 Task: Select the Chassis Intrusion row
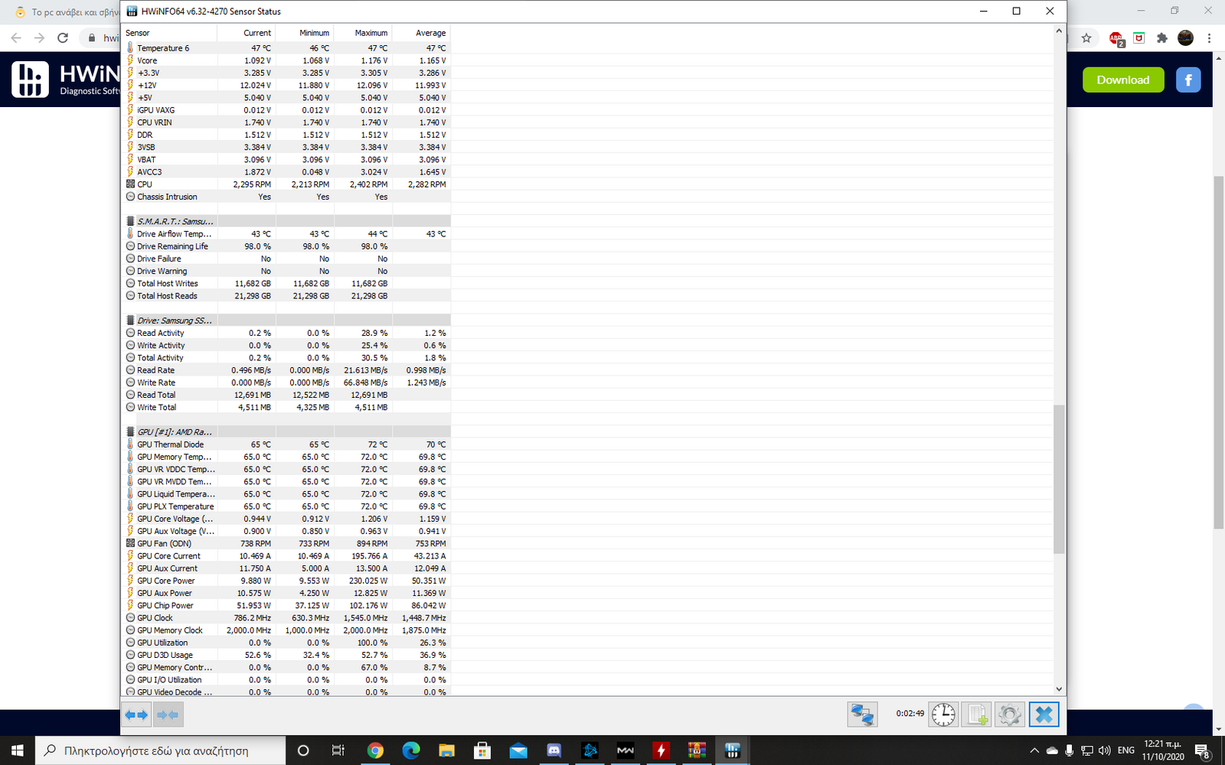[x=286, y=197]
